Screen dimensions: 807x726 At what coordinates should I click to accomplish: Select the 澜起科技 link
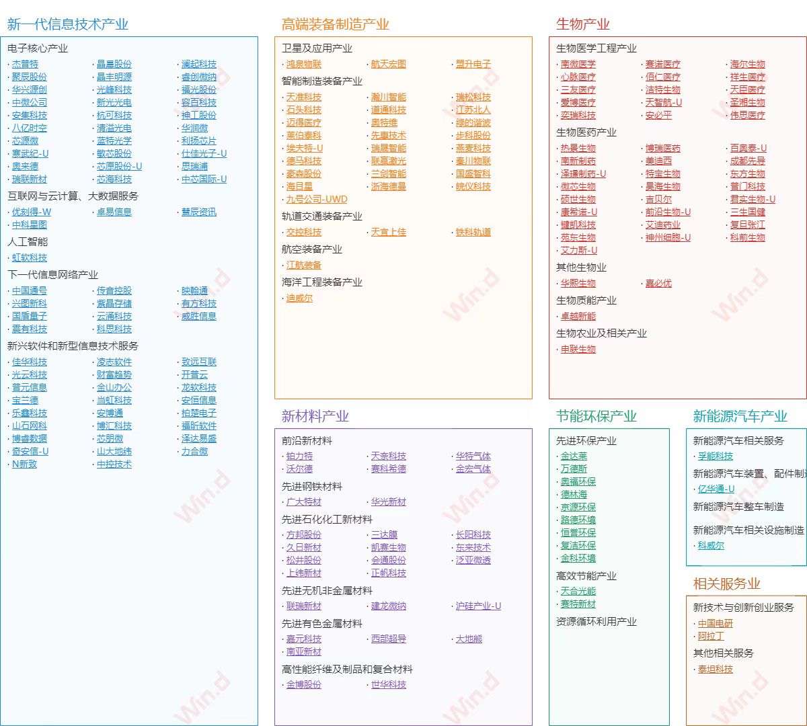199,65
